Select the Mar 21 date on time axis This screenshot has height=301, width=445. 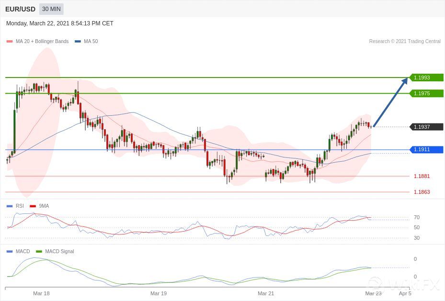click(266, 293)
